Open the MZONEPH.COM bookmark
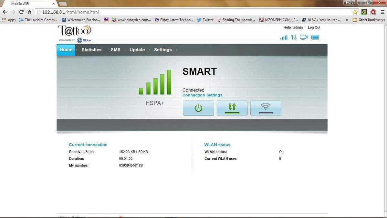 [279, 20]
